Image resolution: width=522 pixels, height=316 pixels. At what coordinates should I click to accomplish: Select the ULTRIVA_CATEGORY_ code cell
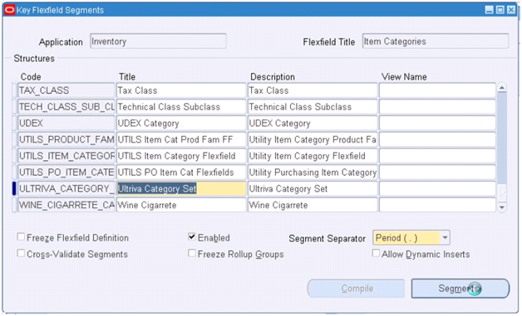click(66, 188)
